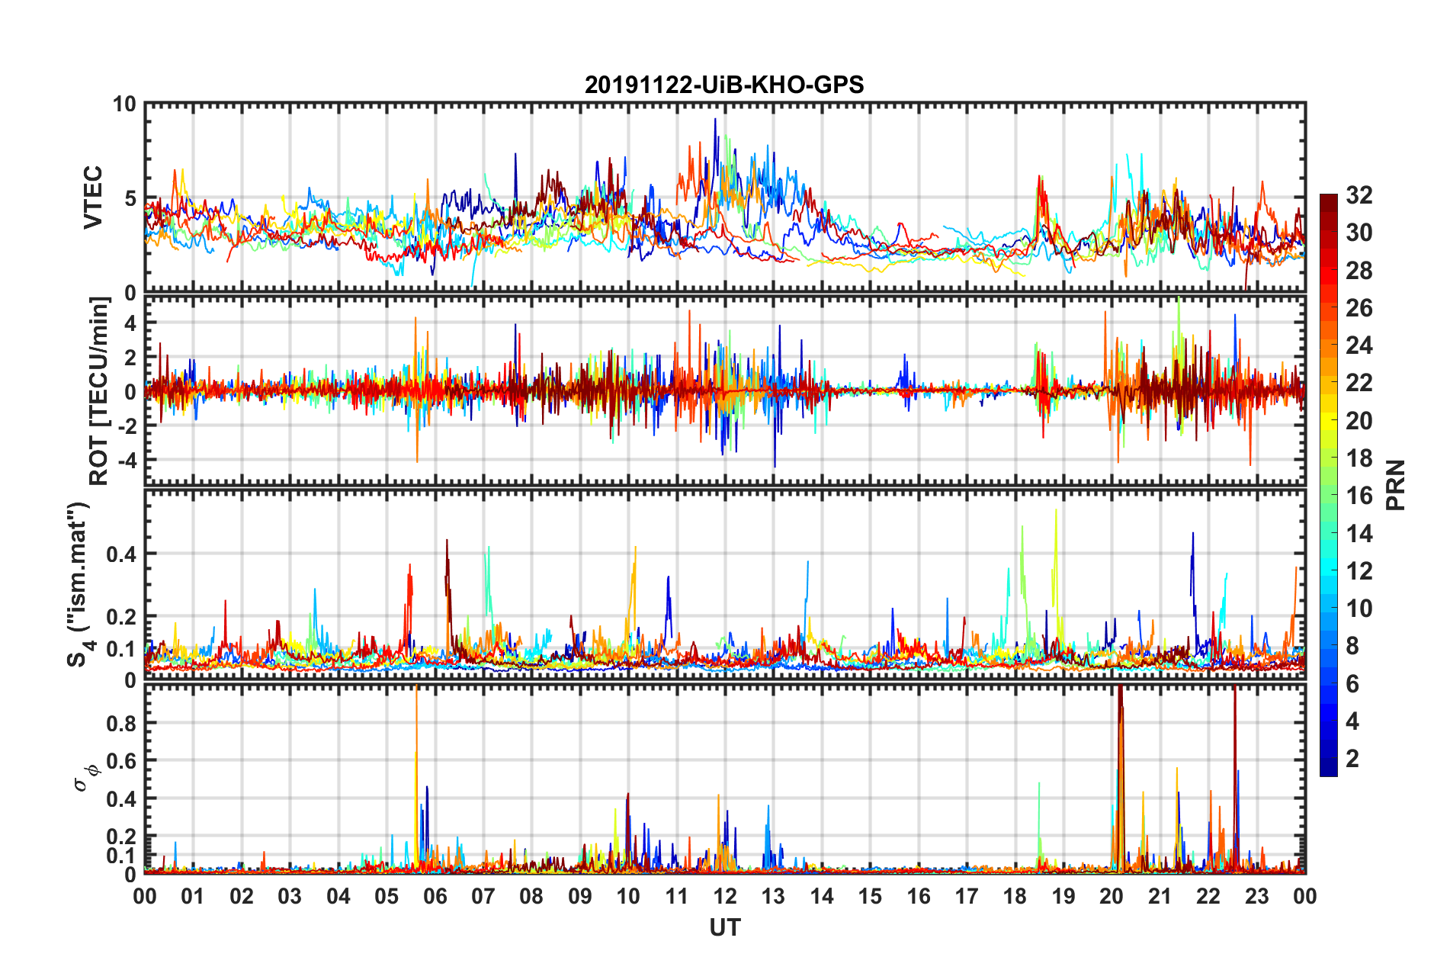Click the PRN jet colorbar strip
The image size is (1450, 970).
[1328, 485]
